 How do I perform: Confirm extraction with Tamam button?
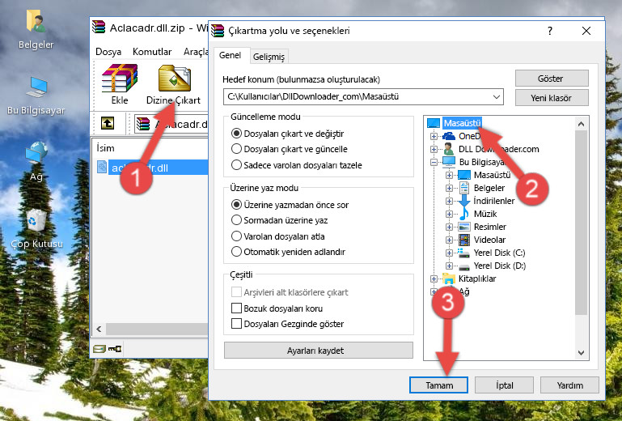[438, 385]
